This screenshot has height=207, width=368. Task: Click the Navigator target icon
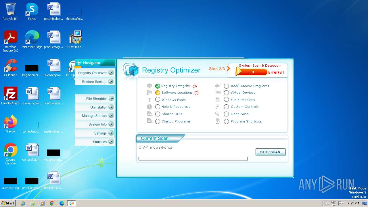(79, 63)
